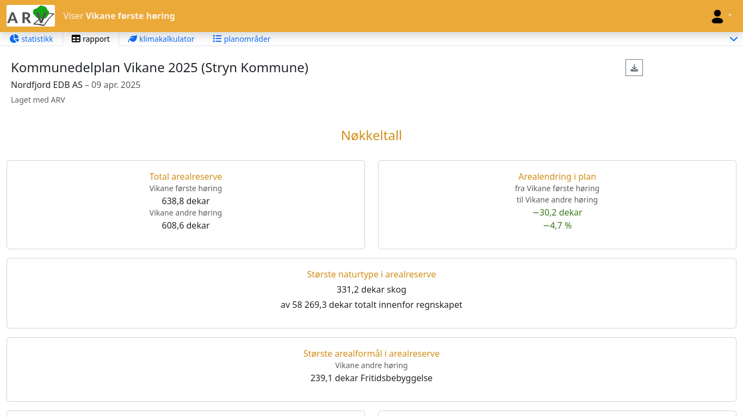This screenshot has height=417, width=743.
Task: Click the 'Arealendring i plan' card title
Action: click(x=557, y=176)
